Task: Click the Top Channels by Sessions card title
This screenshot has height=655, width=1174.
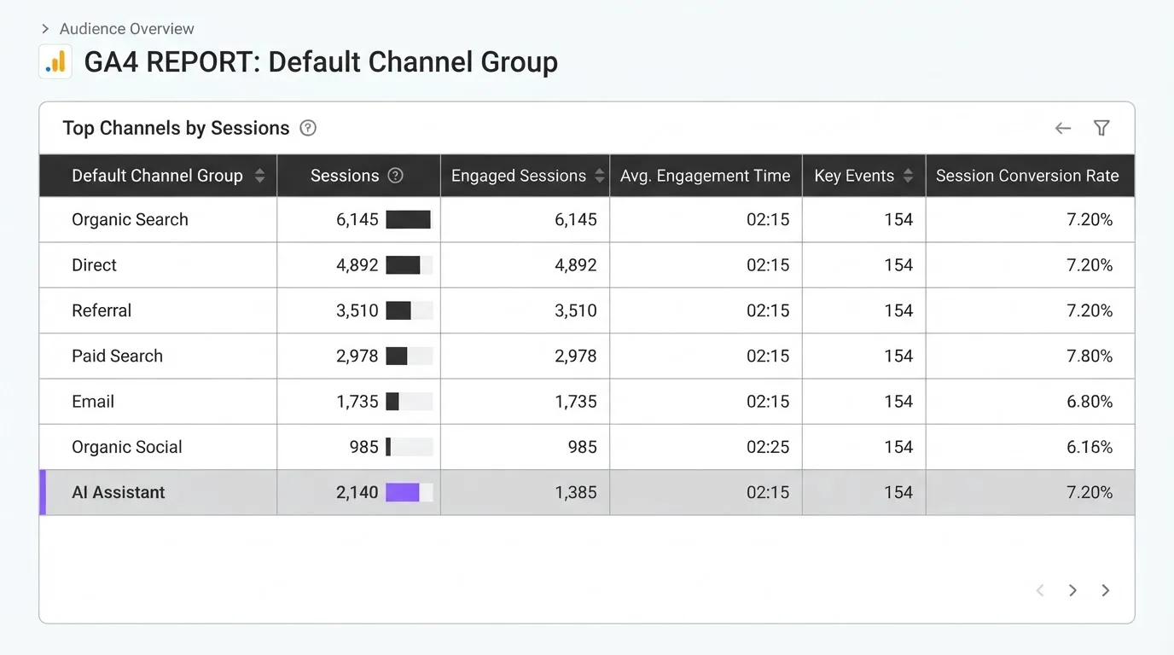Action: [177, 128]
